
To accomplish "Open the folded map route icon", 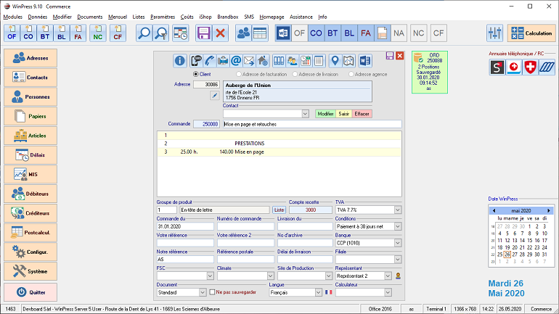I will (x=348, y=61).
